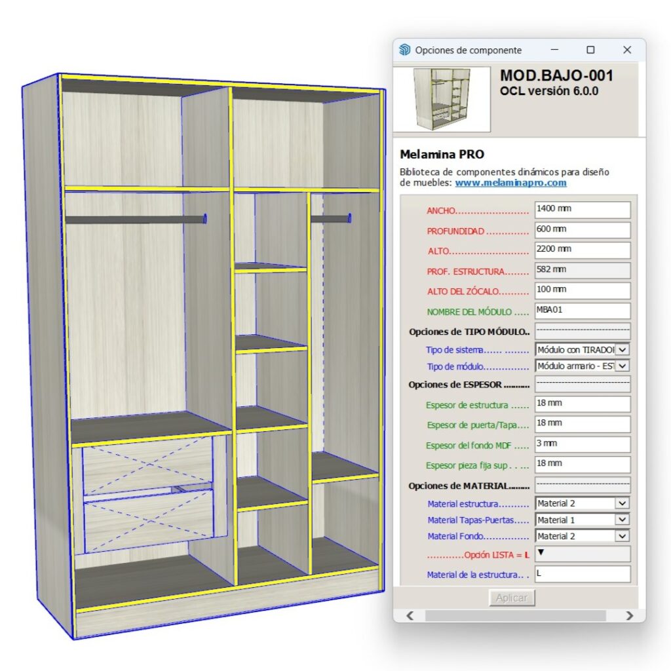Viewport: 671px width, 671px height.
Task: Open the Material estructura dropdown
Action: (623, 503)
